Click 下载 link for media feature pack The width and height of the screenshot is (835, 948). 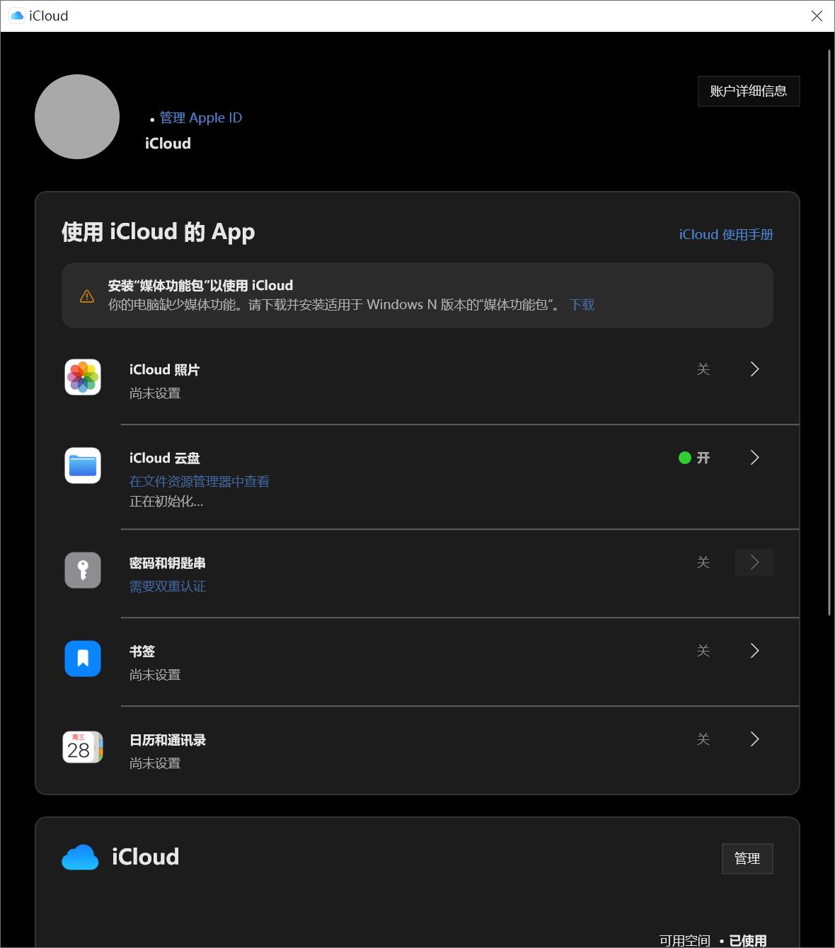(x=582, y=305)
